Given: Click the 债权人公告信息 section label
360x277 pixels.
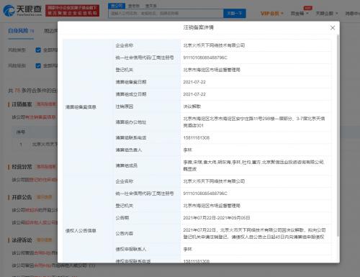Looking at the screenshot, I should tap(81, 231).
